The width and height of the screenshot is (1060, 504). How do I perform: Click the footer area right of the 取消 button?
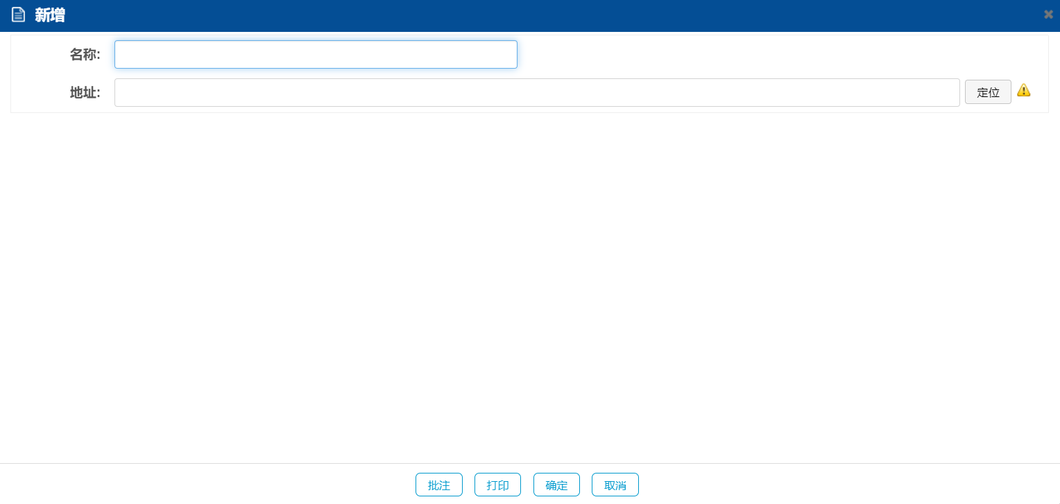[x=832, y=485]
